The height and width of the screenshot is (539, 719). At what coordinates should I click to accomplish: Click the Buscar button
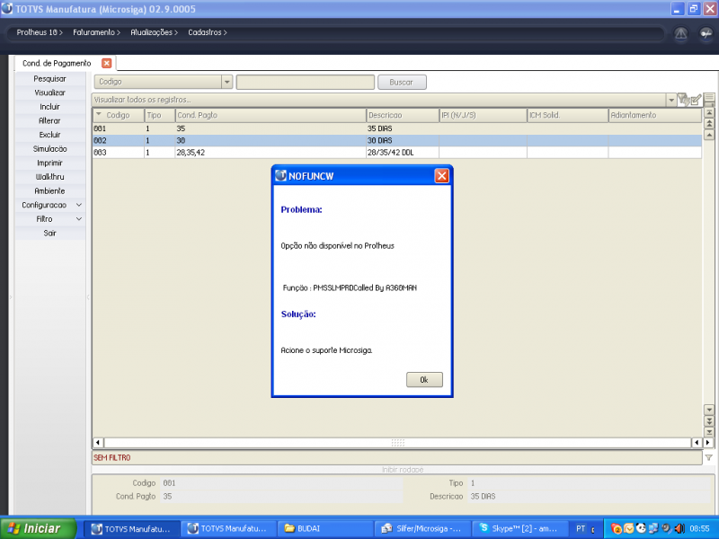coord(402,82)
